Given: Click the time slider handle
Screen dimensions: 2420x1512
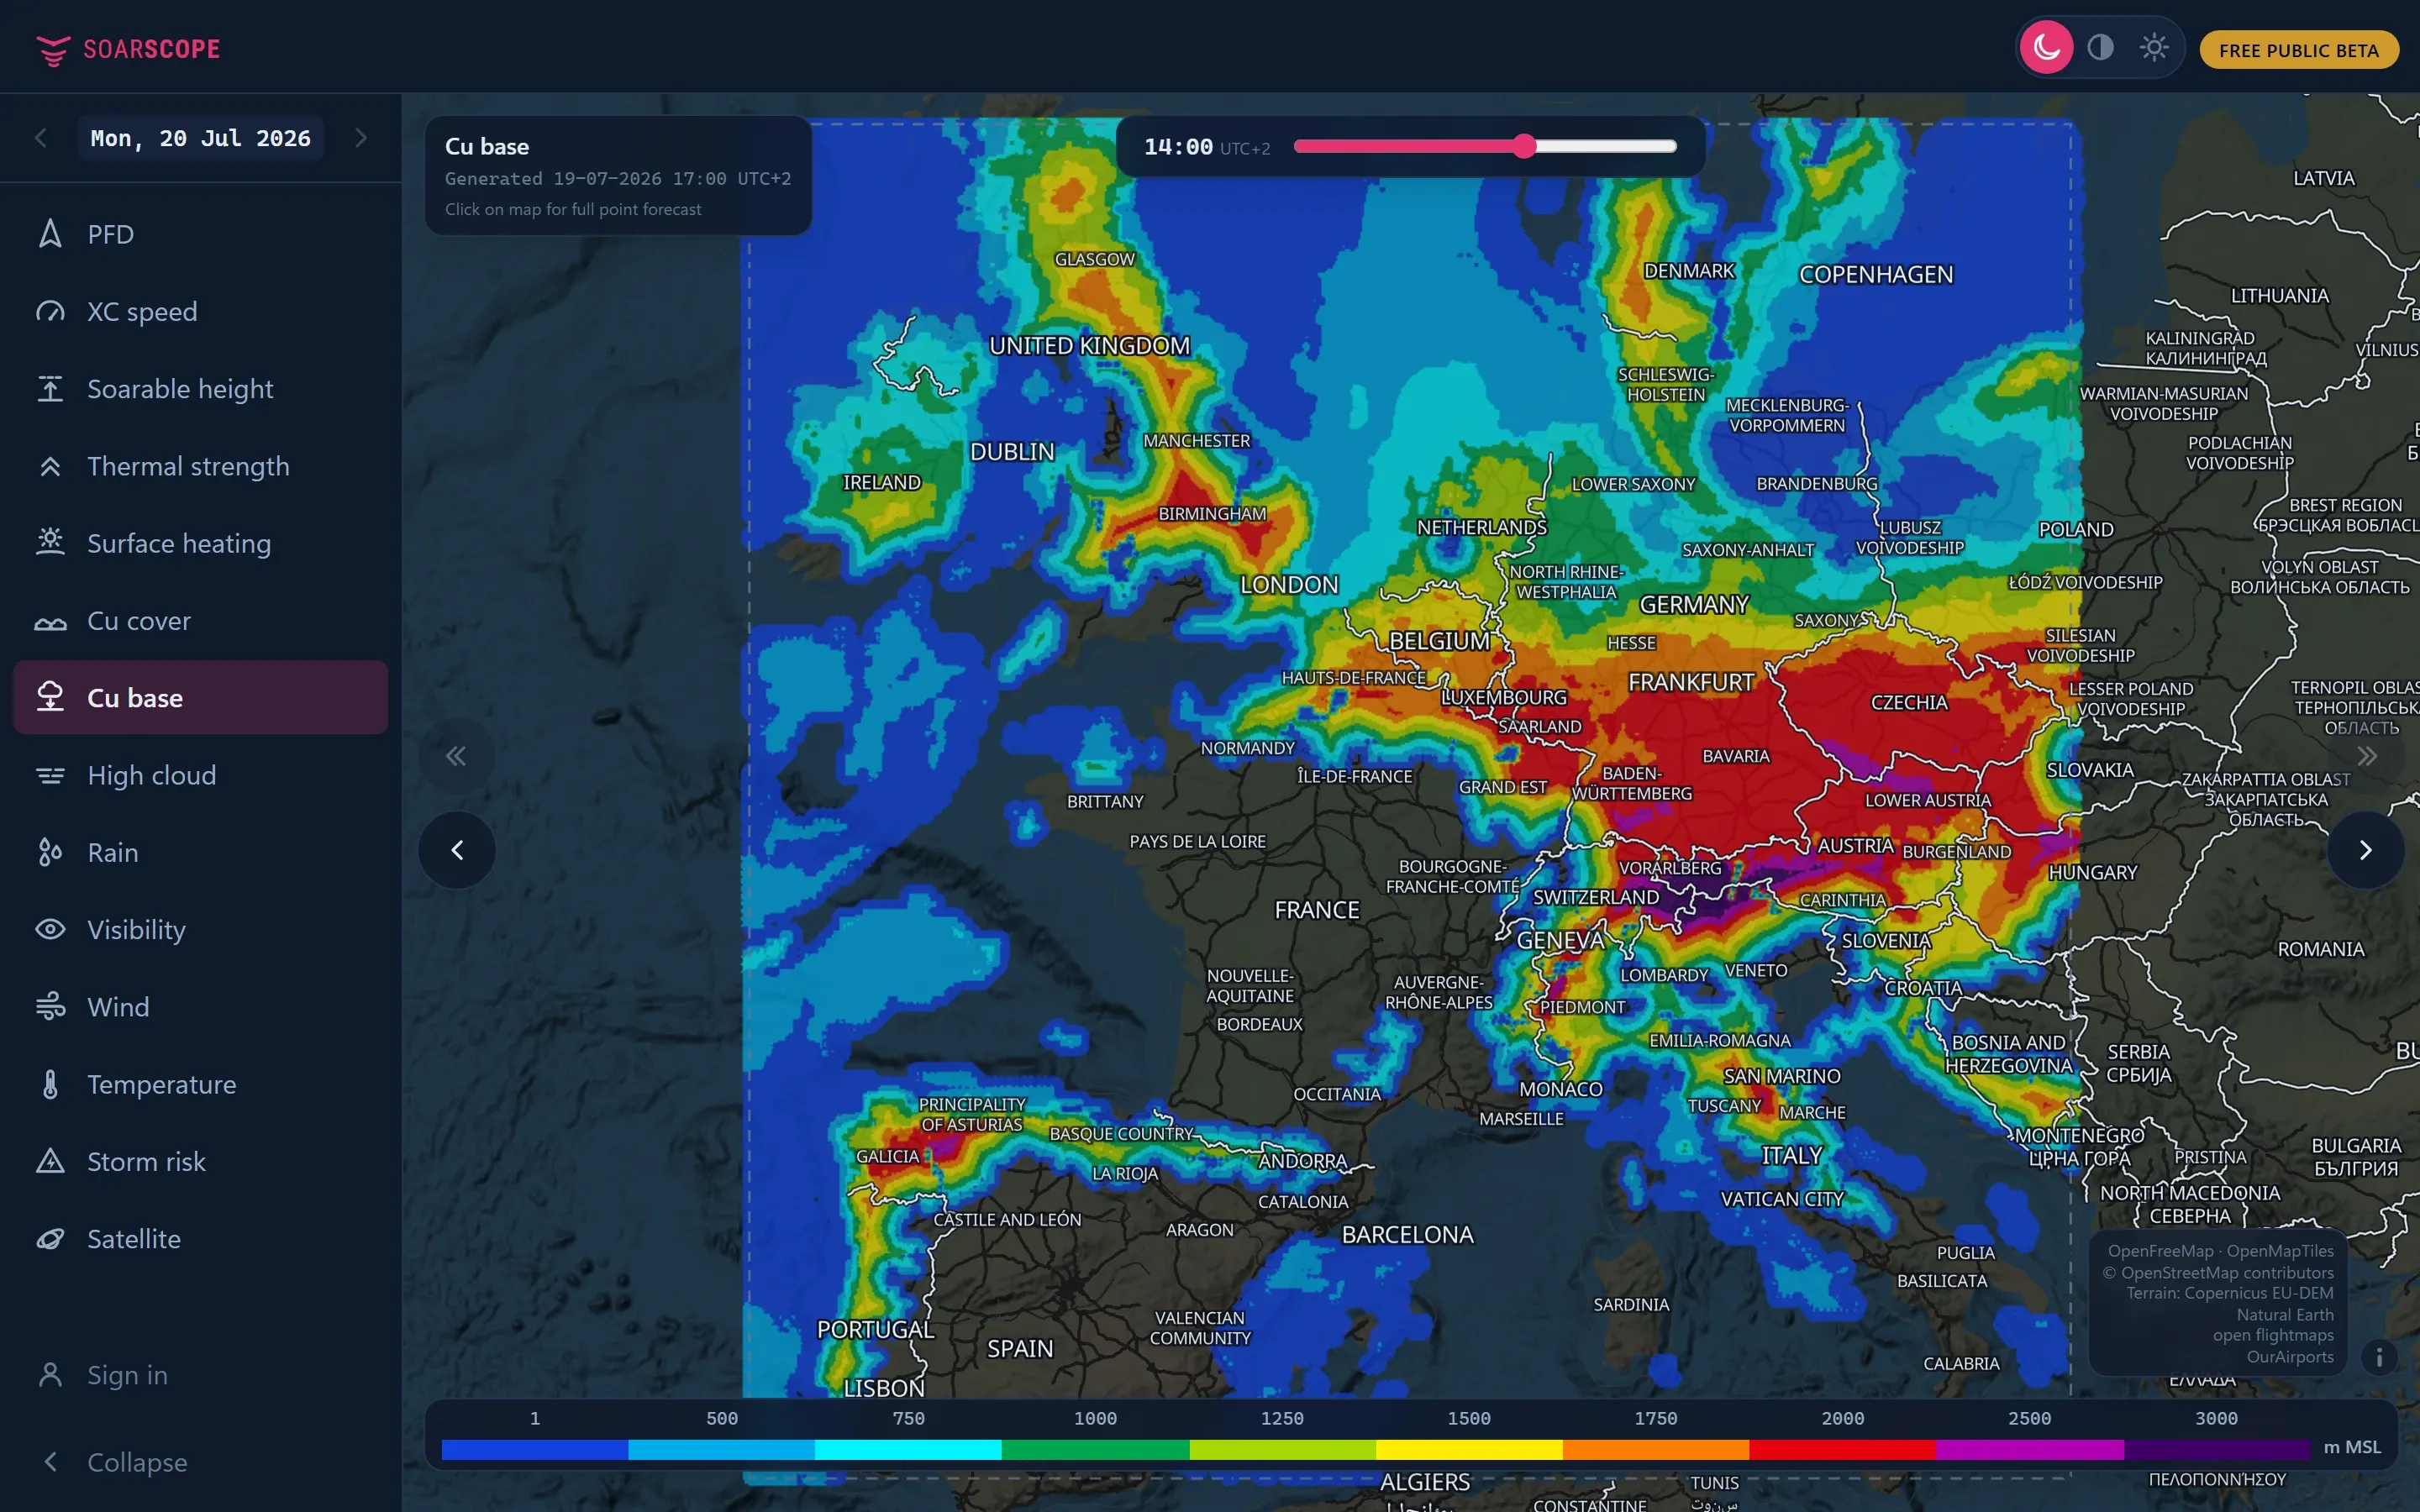Looking at the screenshot, I should pyautogui.click(x=1523, y=146).
